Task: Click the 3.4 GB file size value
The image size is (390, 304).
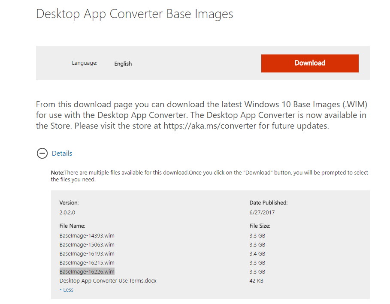Action: click(x=257, y=253)
